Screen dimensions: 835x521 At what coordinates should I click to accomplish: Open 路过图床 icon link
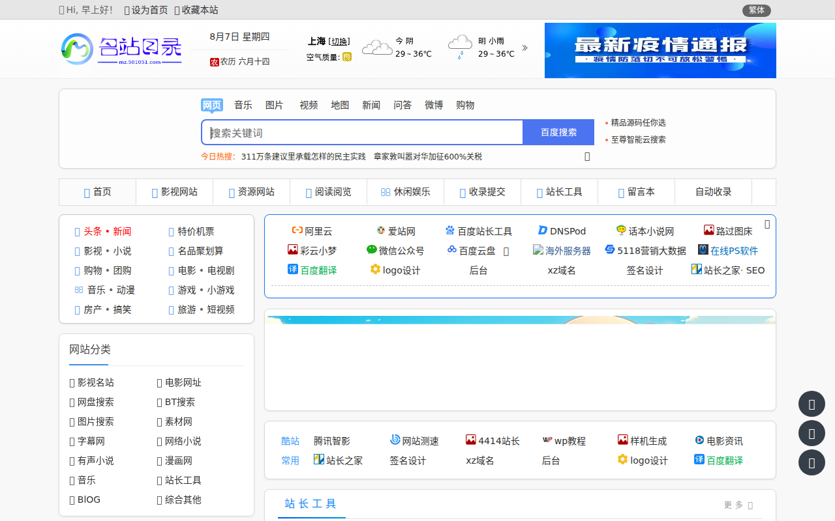click(x=709, y=231)
